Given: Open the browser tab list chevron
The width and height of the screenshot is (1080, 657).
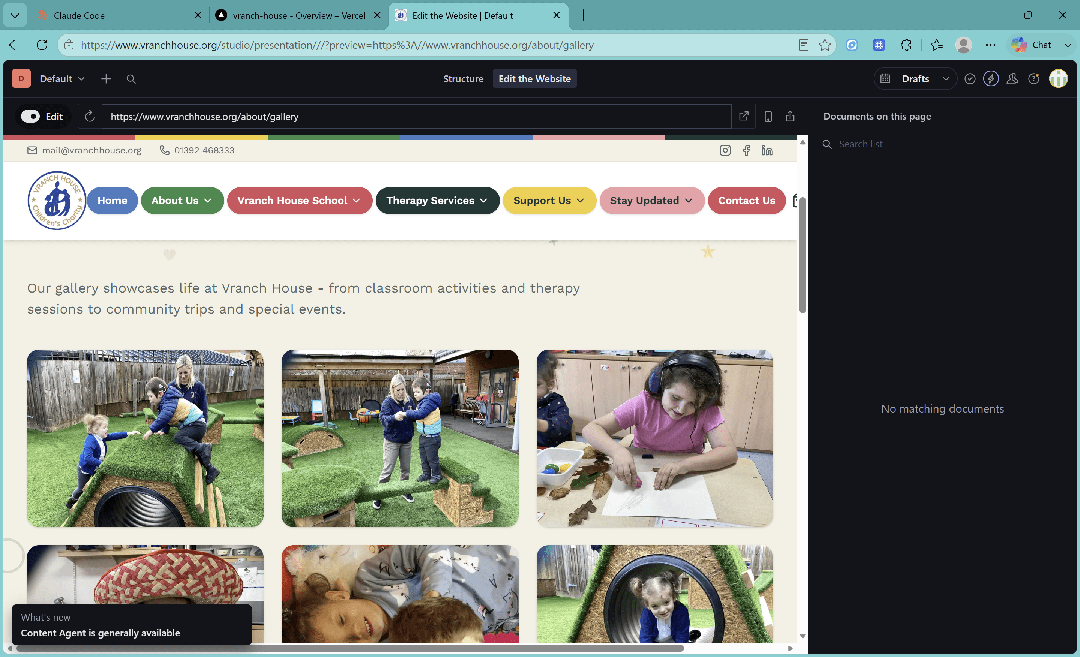Looking at the screenshot, I should coord(15,15).
